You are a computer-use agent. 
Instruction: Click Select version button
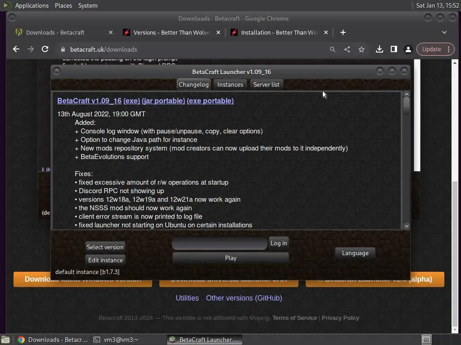[105, 247]
